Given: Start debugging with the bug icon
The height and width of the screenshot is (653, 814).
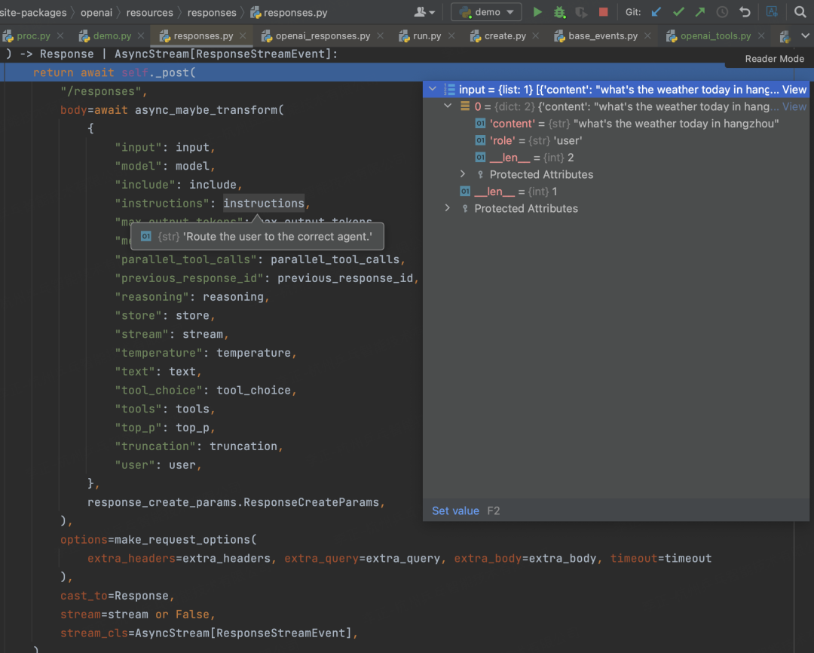Looking at the screenshot, I should (x=559, y=12).
